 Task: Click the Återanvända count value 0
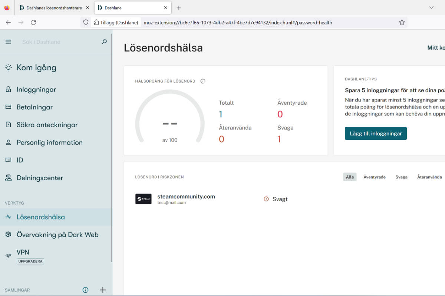(221, 139)
